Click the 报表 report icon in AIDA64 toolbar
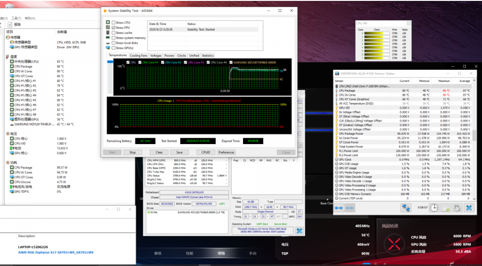The height and width of the screenshot is (266, 482). click(11, 25)
